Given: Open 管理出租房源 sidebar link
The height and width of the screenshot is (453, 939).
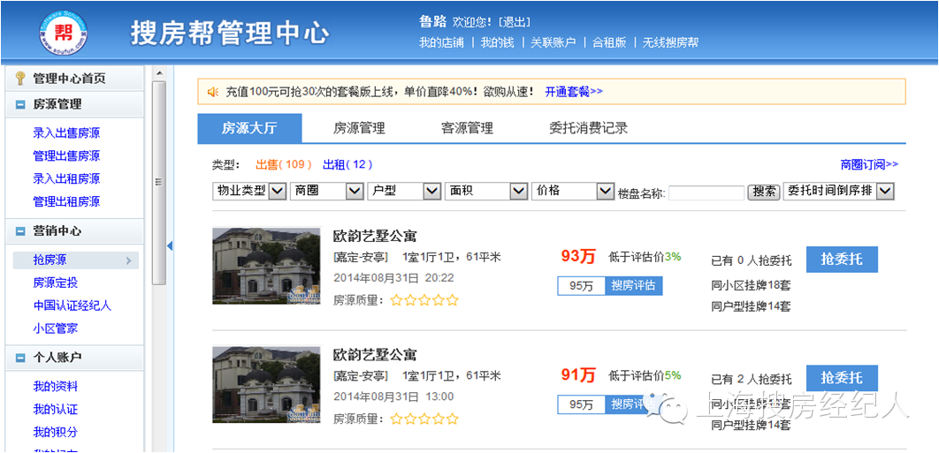Looking at the screenshot, I should pyautogui.click(x=66, y=201).
